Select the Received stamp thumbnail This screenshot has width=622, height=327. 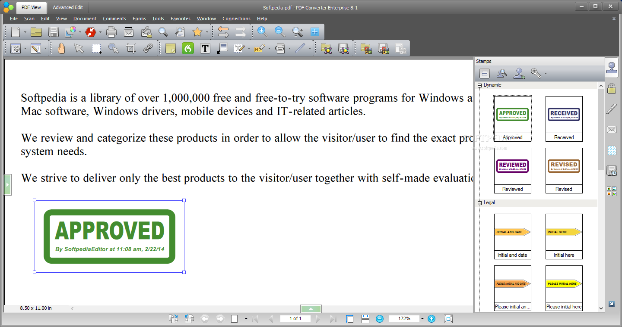(x=564, y=118)
